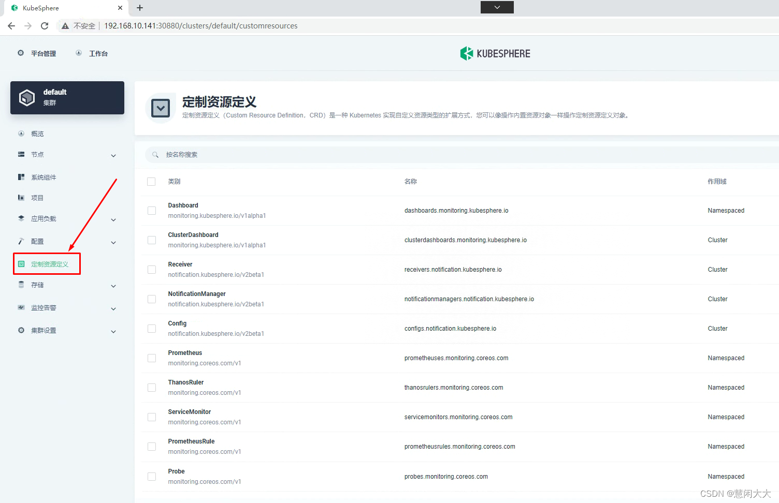Open the Prometheus resource link
The height and width of the screenshot is (503, 779).
coord(185,353)
